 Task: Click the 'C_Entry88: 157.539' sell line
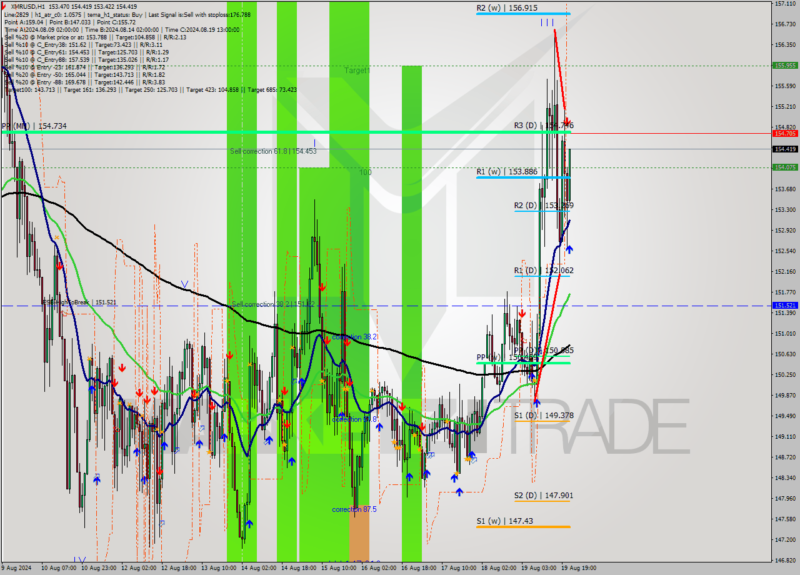tap(86, 59)
